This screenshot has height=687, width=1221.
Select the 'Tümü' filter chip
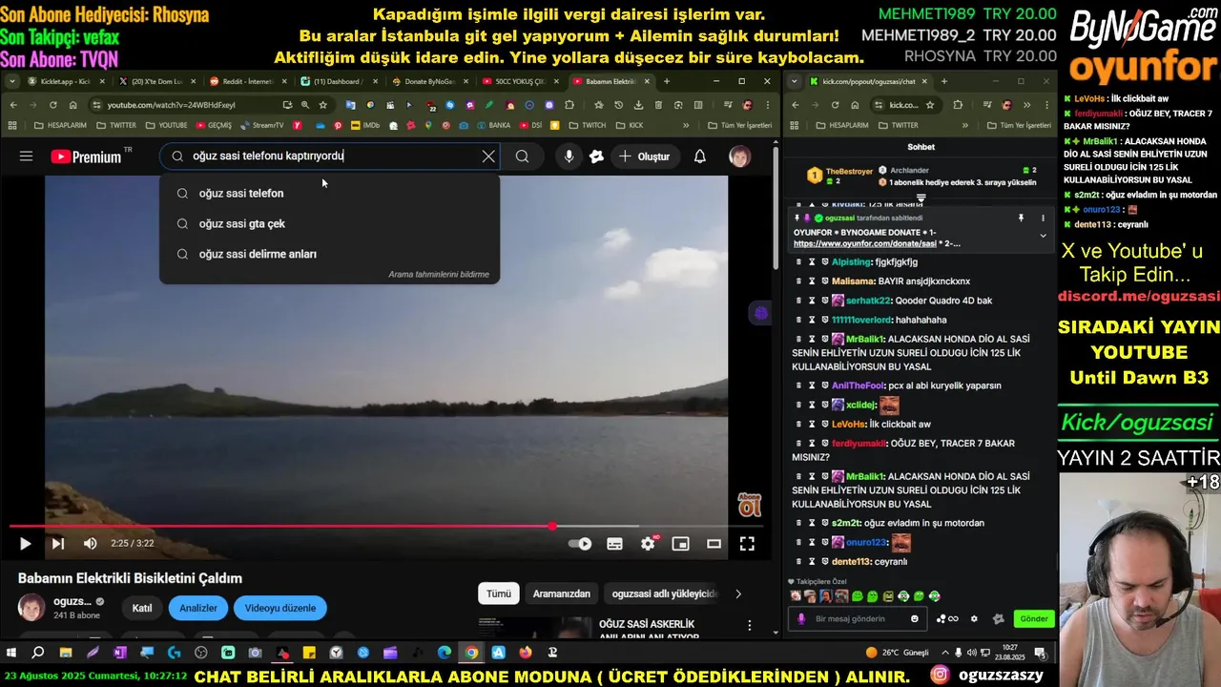499,593
